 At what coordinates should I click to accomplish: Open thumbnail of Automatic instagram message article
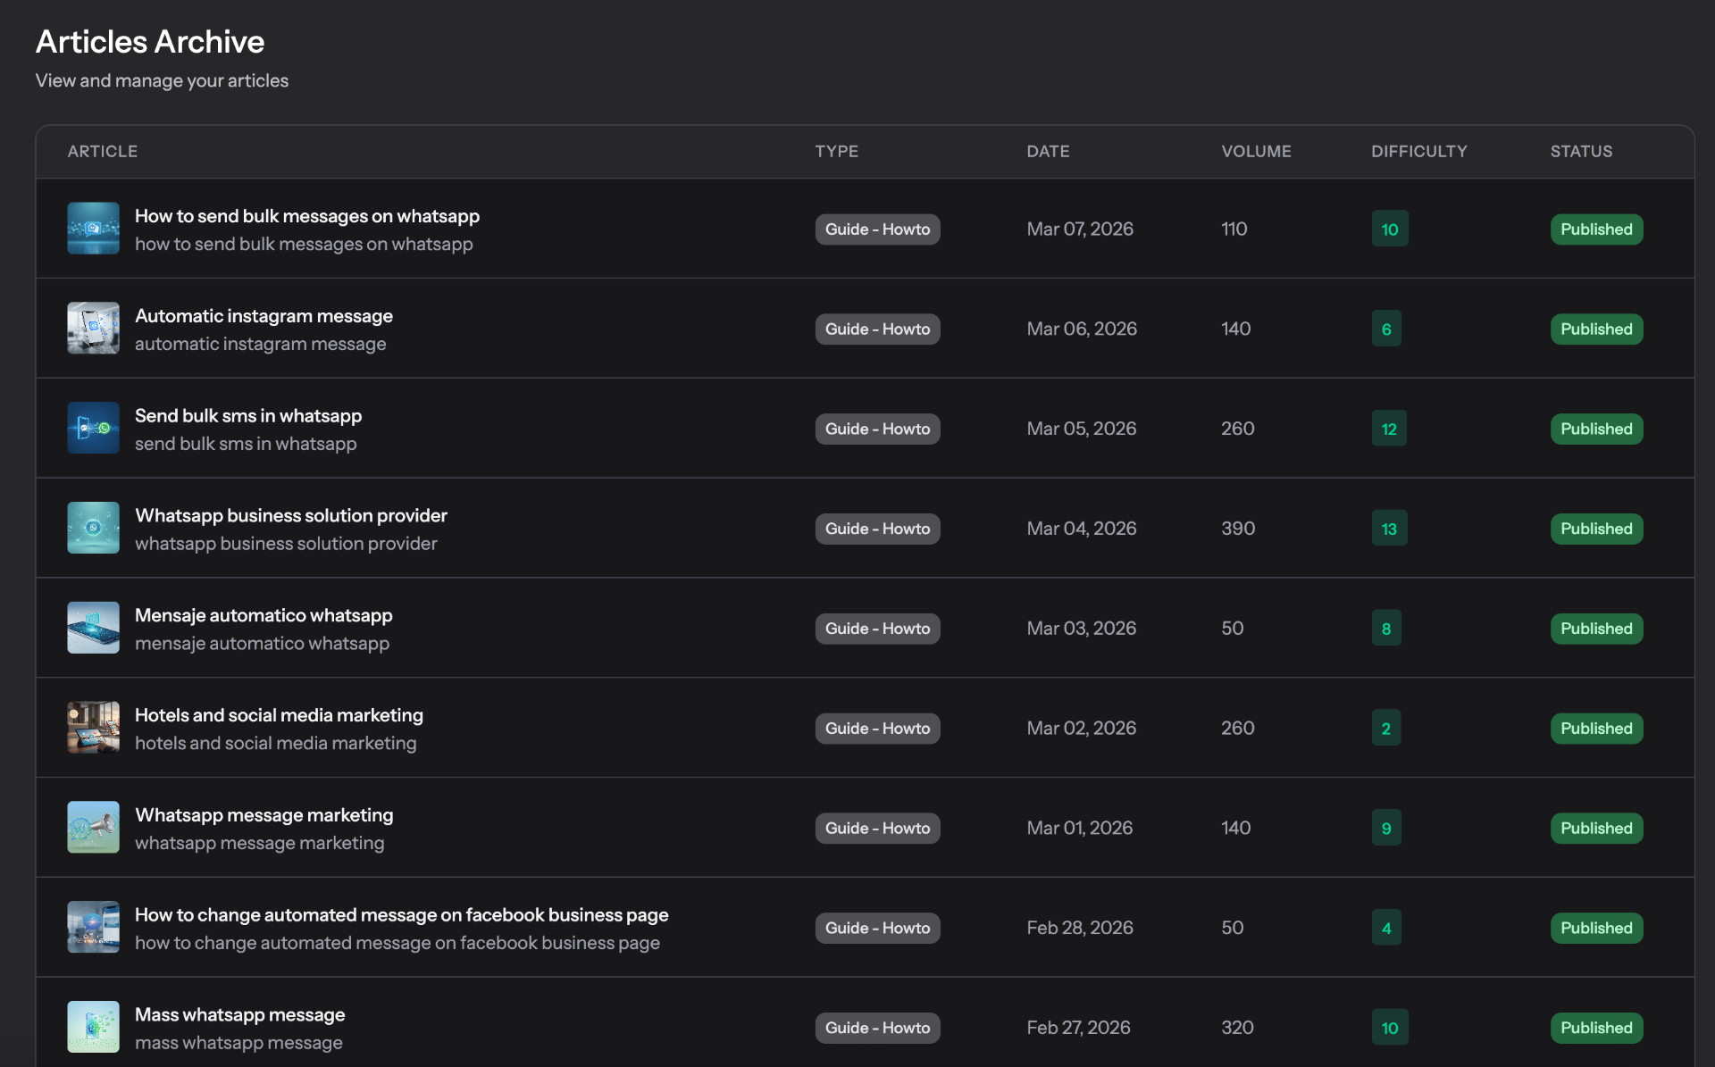(93, 329)
